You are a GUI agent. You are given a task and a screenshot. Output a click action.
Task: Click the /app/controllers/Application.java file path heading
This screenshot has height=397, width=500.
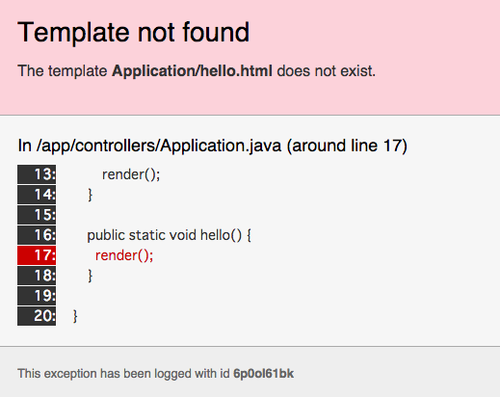[212, 146]
